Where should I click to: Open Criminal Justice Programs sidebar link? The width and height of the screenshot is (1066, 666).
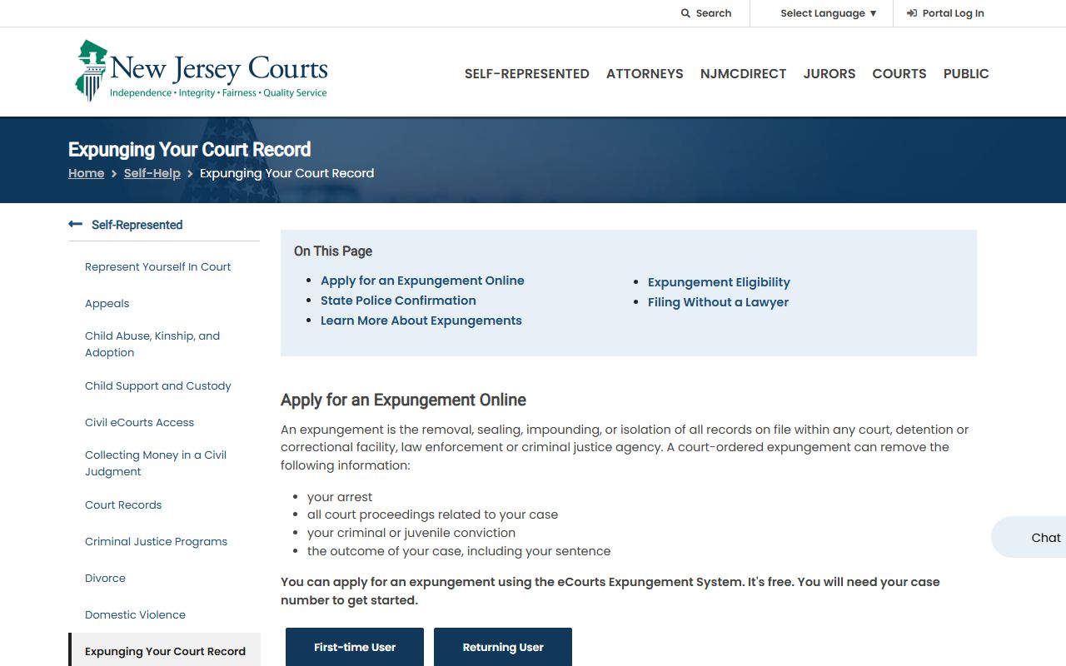click(x=157, y=541)
